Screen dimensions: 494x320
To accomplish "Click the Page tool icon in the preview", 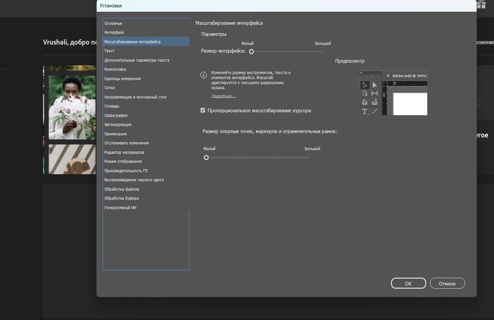I will pos(364,93).
